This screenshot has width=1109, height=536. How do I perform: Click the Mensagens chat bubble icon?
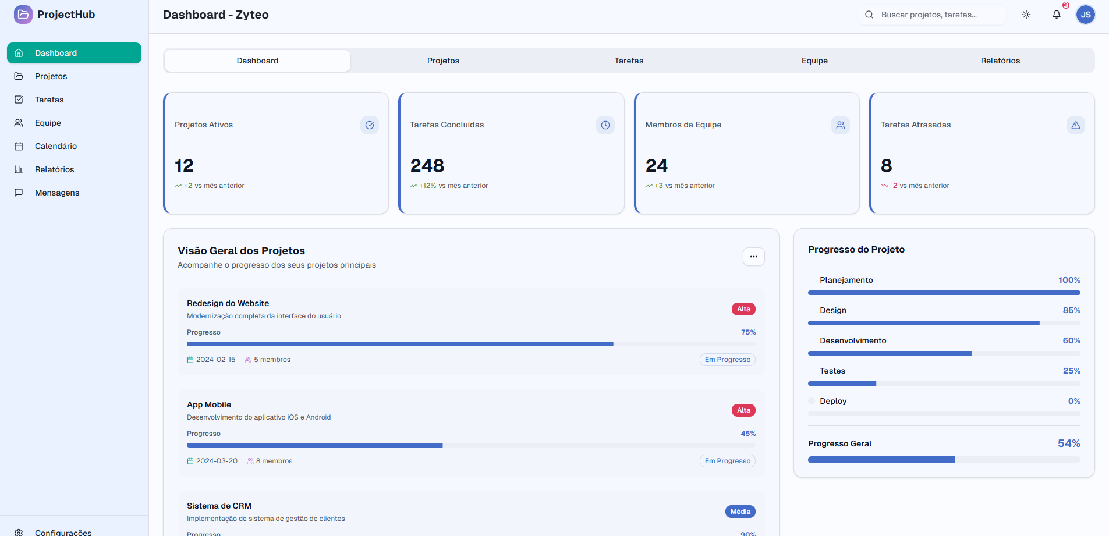tap(19, 193)
